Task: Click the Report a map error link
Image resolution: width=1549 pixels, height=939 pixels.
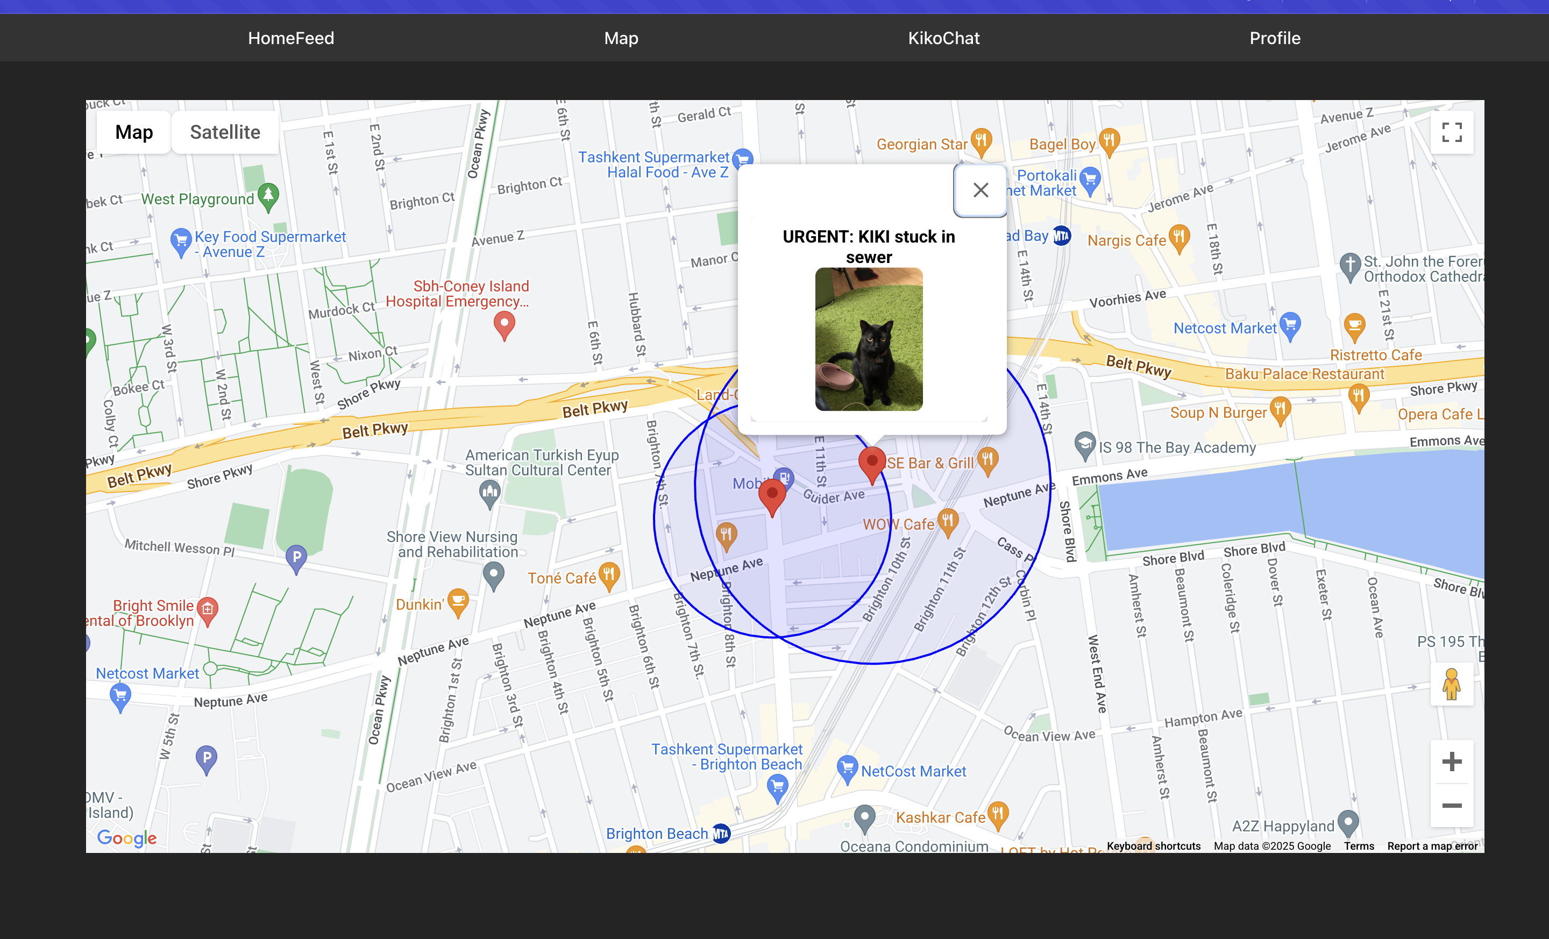Action: pos(1432,846)
